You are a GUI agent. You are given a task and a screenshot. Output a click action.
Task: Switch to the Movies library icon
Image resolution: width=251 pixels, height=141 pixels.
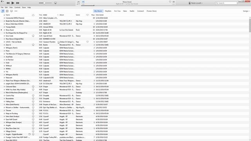pos(7,11)
